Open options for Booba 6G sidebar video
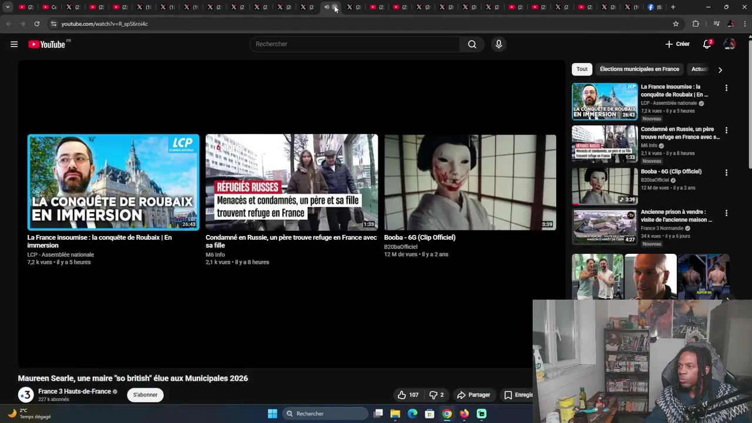The width and height of the screenshot is (752, 423). [726, 173]
